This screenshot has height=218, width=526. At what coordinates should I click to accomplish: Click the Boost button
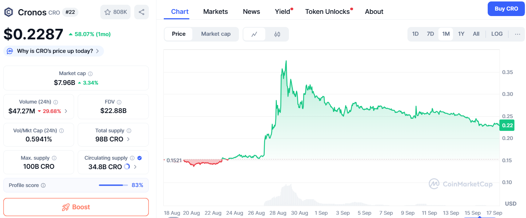point(76,207)
